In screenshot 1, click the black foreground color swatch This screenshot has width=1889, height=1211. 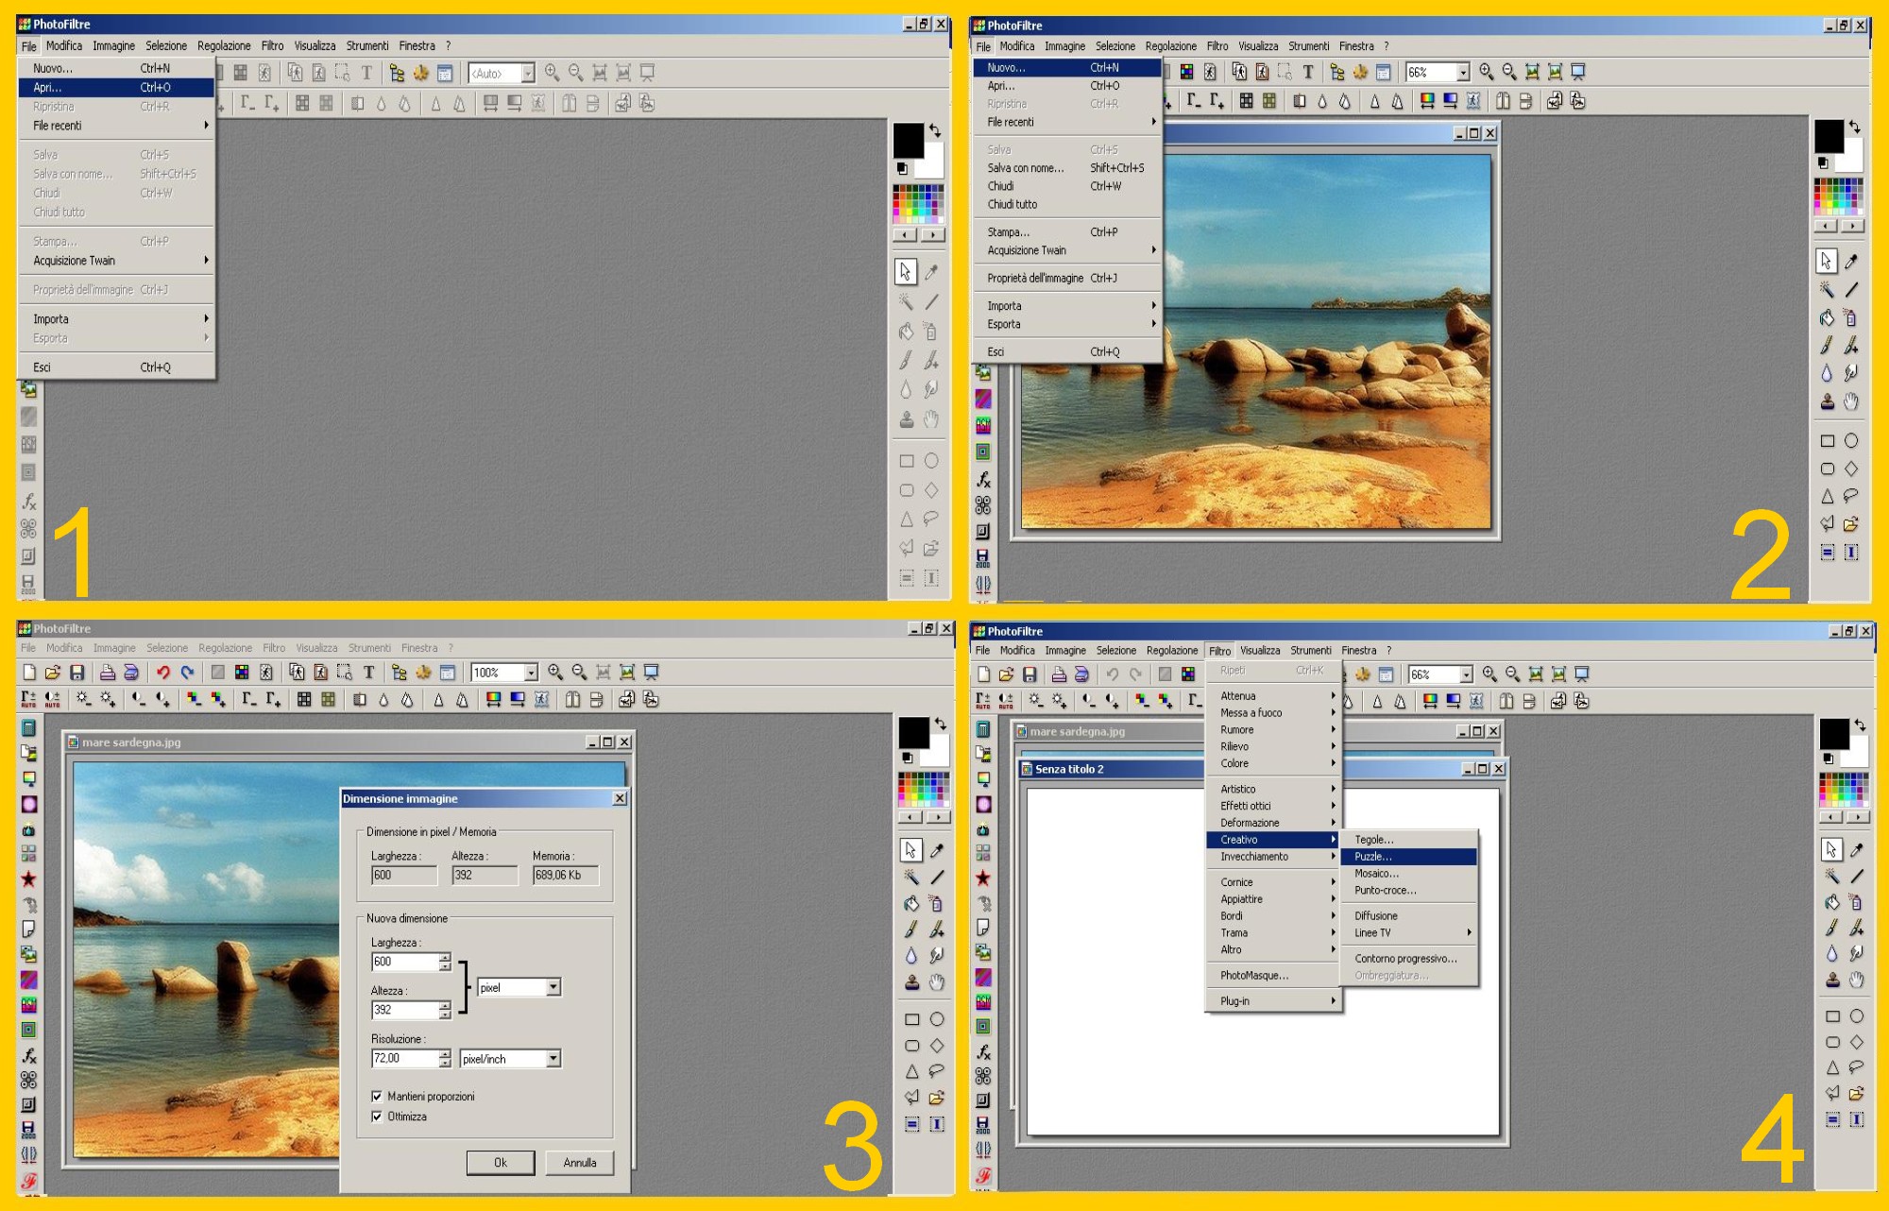(x=908, y=141)
